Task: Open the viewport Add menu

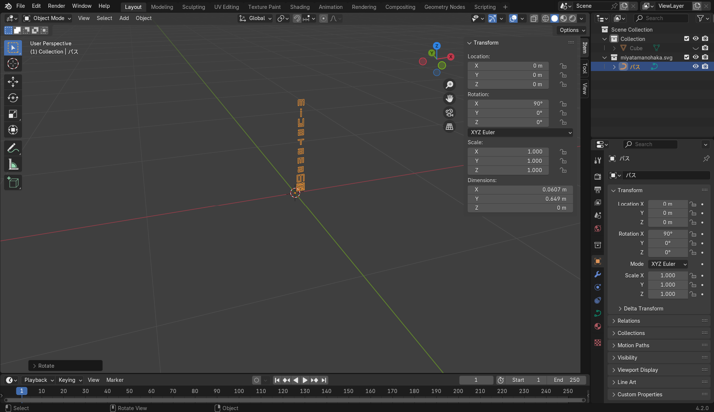Action: [x=124, y=18]
